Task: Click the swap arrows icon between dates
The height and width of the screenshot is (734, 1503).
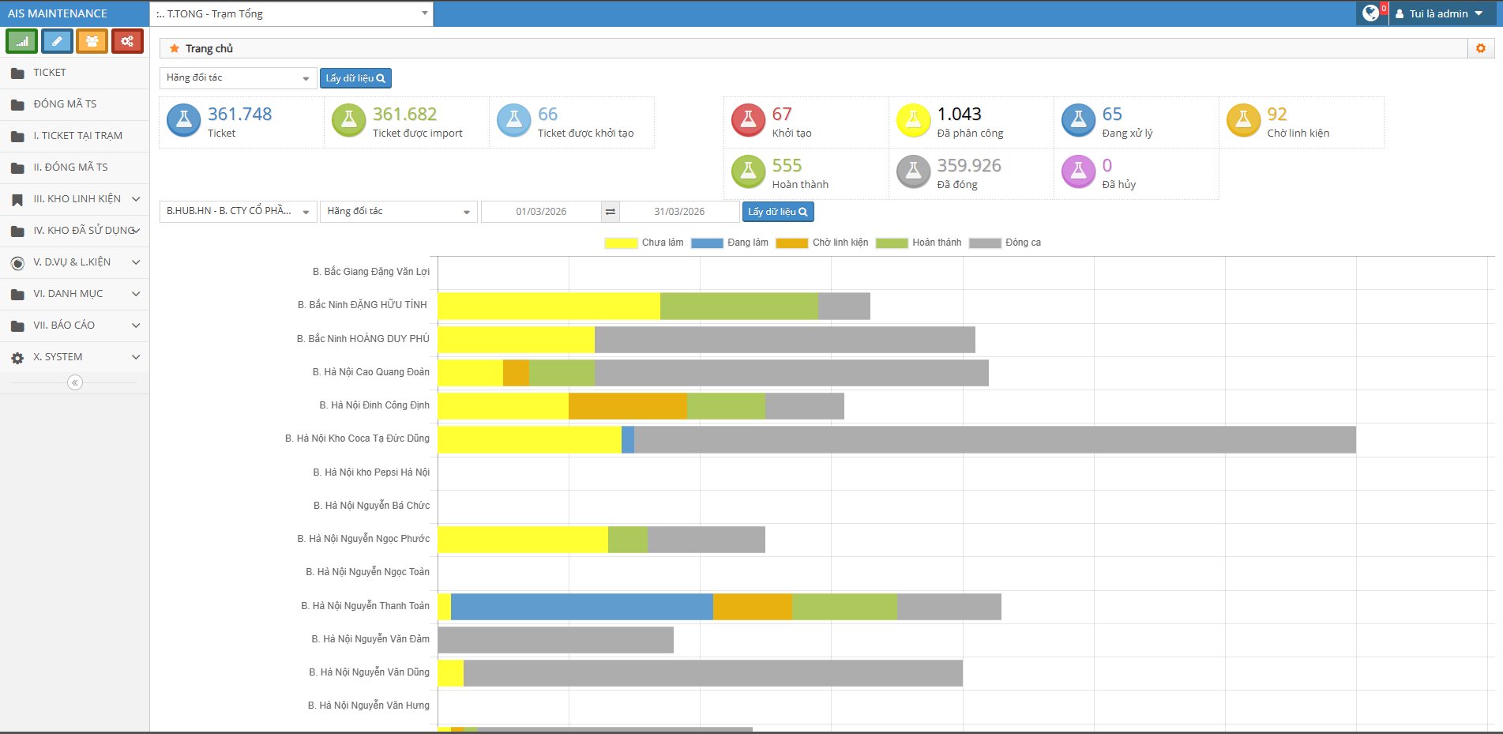Action: point(610,212)
